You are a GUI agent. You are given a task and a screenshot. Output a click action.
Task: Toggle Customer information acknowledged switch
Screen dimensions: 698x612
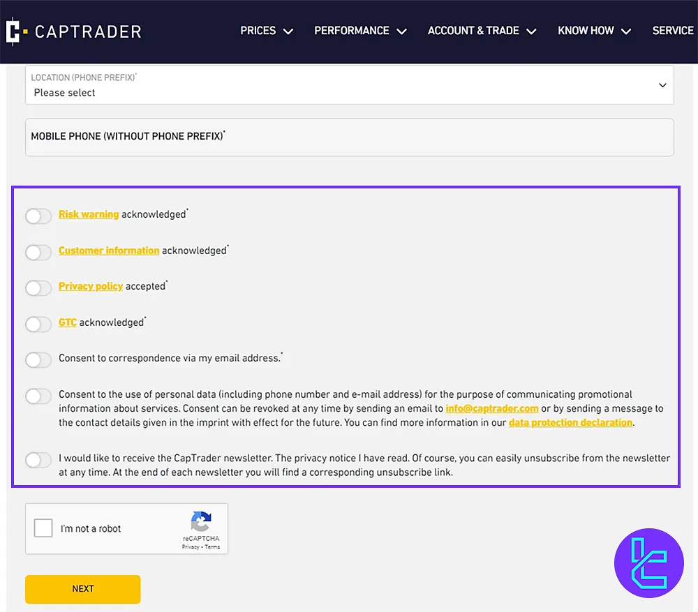[x=38, y=253]
